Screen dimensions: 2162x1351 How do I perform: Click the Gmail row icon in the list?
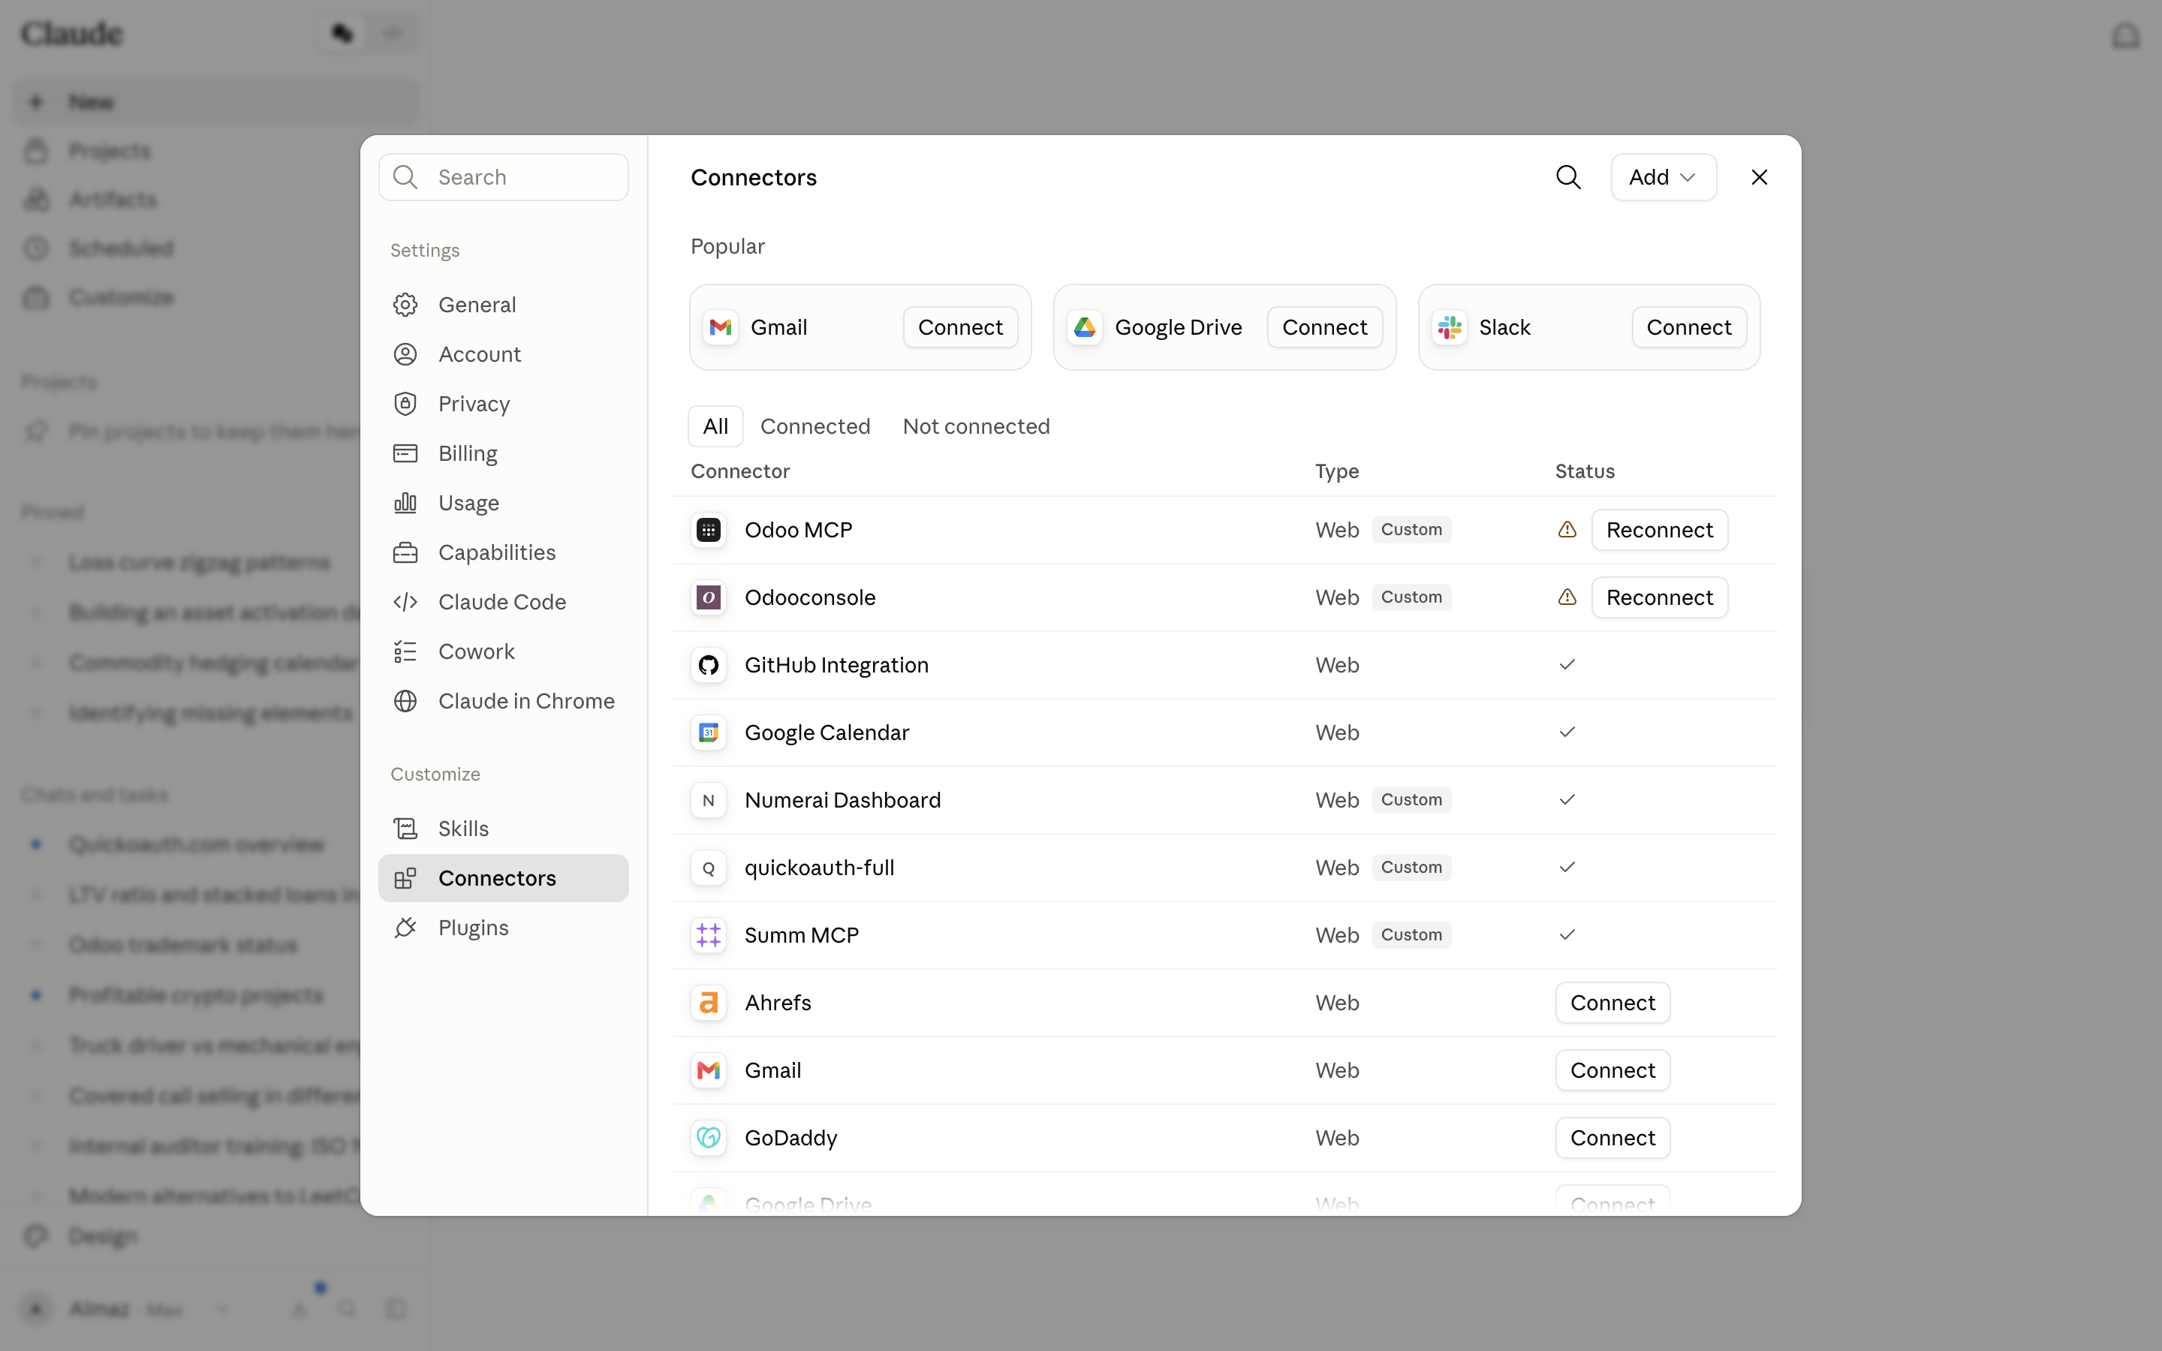coord(709,1070)
